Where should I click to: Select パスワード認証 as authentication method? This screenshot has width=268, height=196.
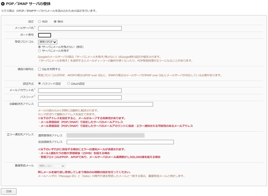pyautogui.click(x=40, y=84)
